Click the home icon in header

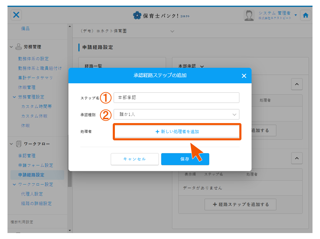[305, 16]
